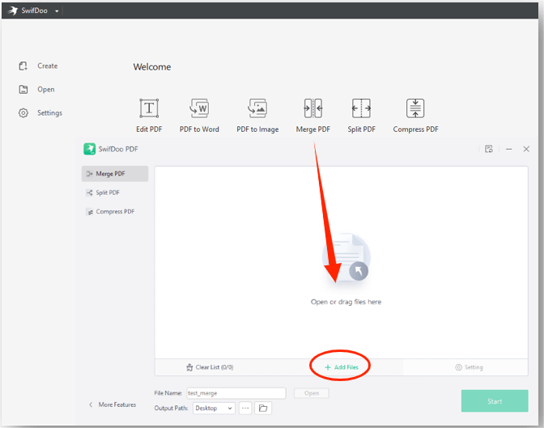Open the PDF to Image converter
This screenshot has width=544, height=428.
[257, 116]
